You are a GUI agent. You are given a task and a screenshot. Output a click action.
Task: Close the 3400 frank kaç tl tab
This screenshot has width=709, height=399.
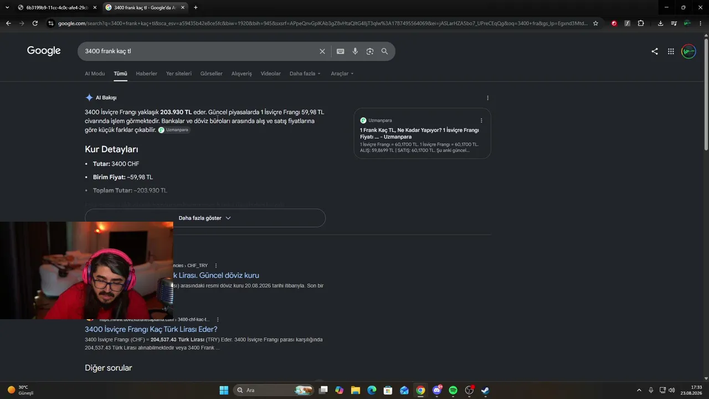pos(183,8)
